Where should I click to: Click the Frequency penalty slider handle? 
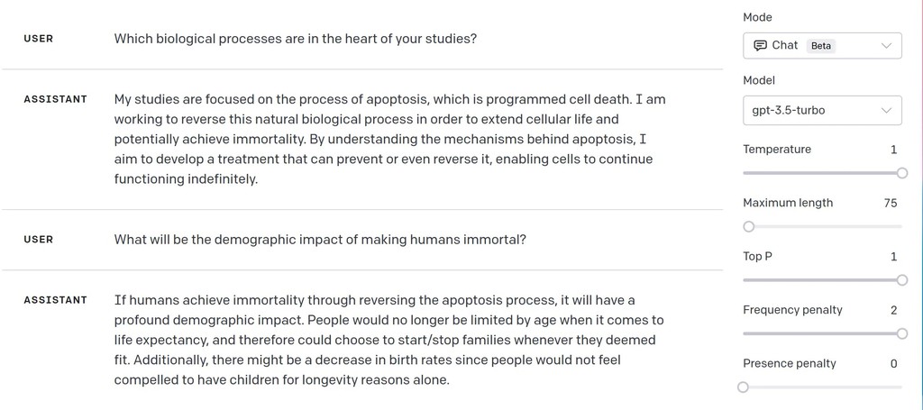(x=901, y=333)
